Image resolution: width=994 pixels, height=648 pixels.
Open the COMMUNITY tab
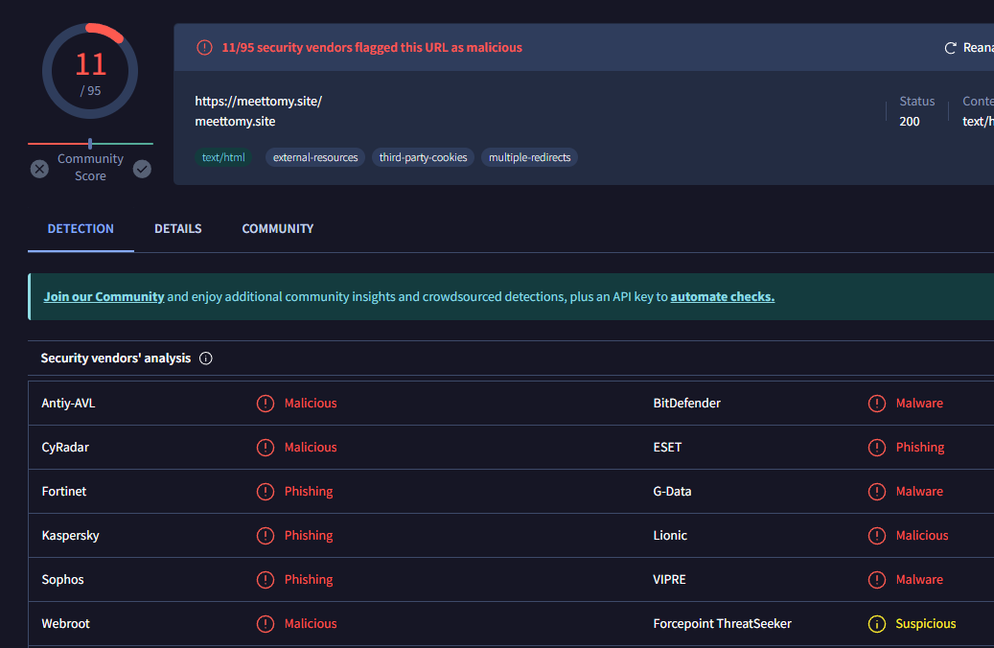[278, 229]
